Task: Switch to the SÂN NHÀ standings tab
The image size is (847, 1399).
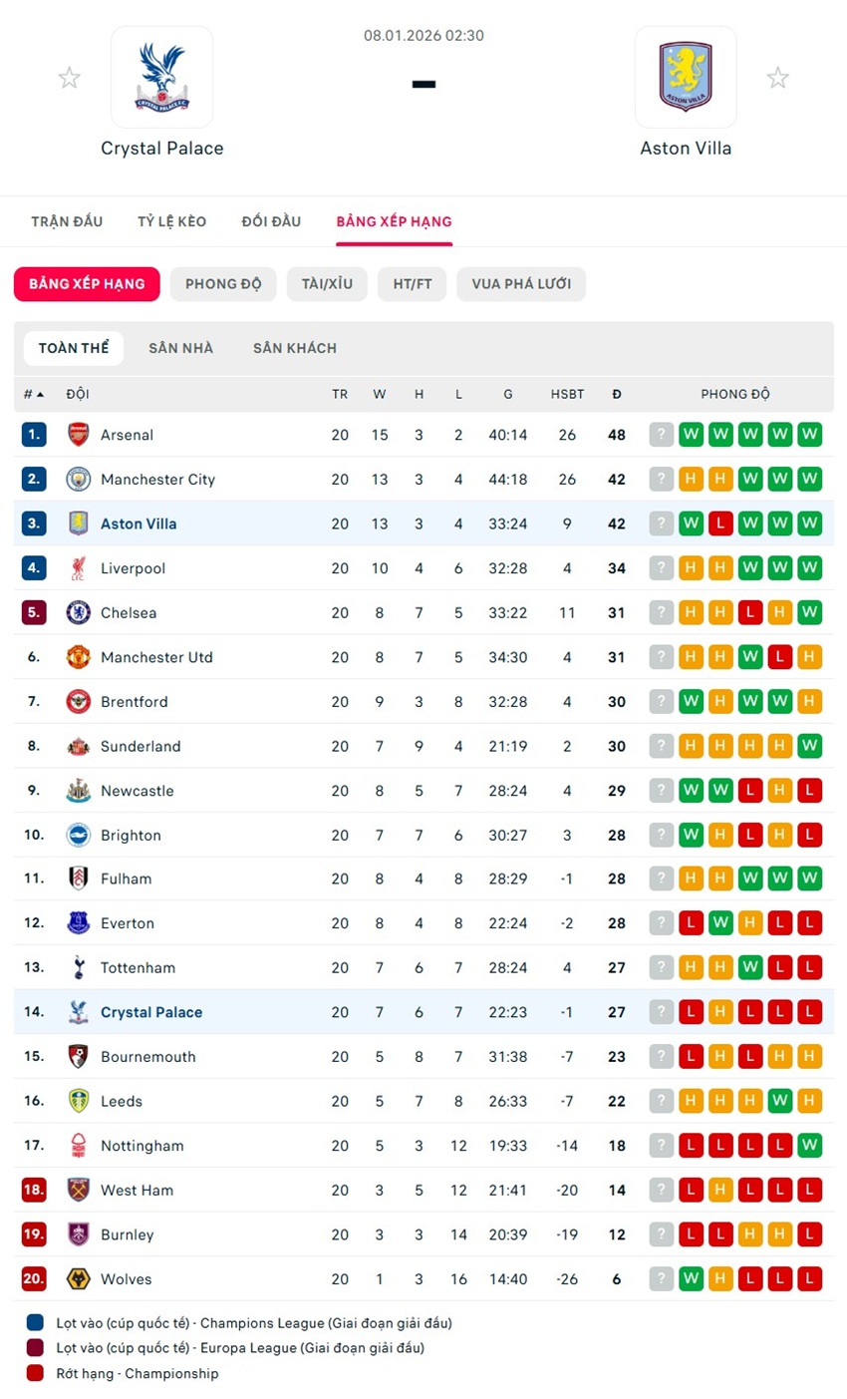Action: click(x=180, y=347)
